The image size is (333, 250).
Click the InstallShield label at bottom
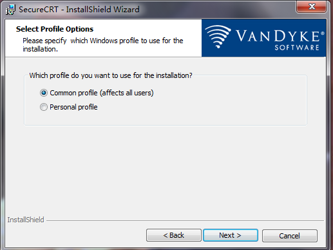coord(26,220)
